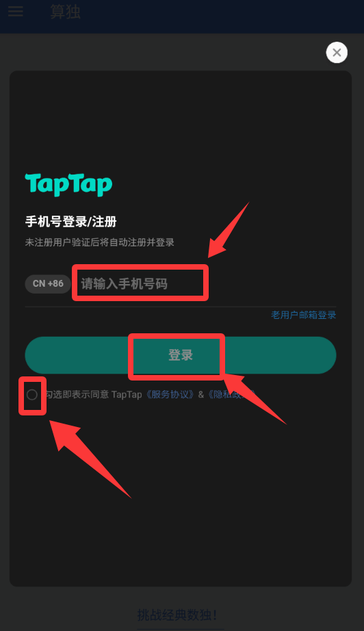The image size is (364, 631).
Task: Tick the agreement circle checkbox
Action: pyautogui.click(x=32, y=395)
